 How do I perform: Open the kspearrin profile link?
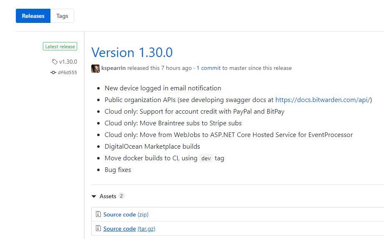tap(113, 68)
